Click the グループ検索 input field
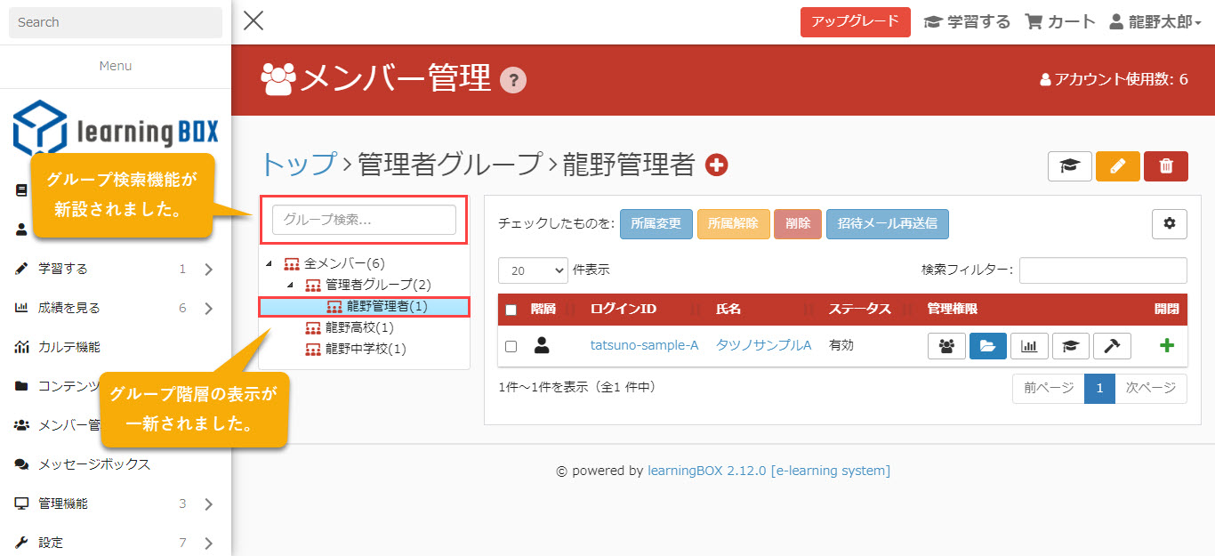The width and height of the screenshot is (1215, 556). pyautogui.click(x=364, y=220)
